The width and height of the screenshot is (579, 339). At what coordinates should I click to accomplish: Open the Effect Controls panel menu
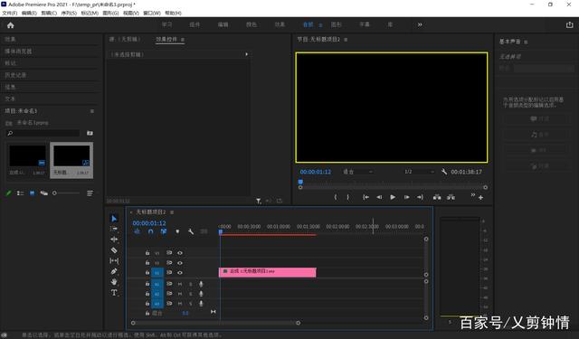click(183, 40)
